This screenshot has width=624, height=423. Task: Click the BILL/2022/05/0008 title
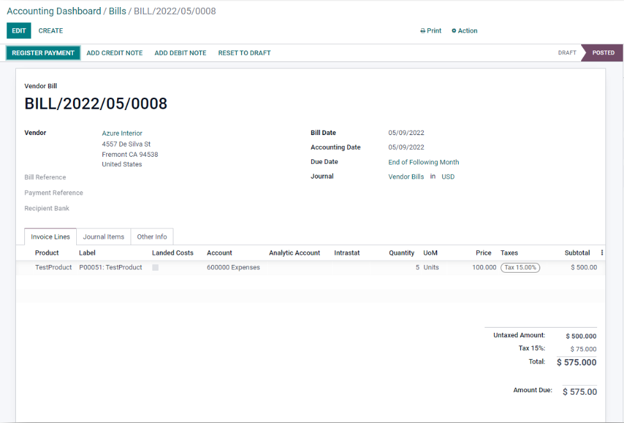96,104
